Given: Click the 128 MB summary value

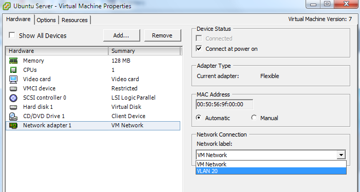Looking at the screenshot, I should click(x=121, y=61).
